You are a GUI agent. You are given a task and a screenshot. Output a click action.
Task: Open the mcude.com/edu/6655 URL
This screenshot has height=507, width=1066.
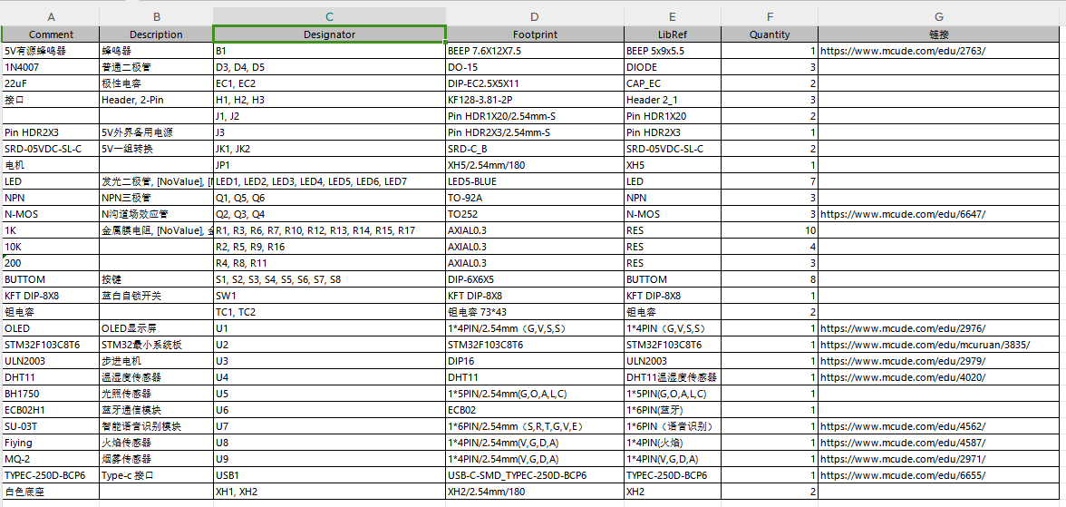coord(902,475)
